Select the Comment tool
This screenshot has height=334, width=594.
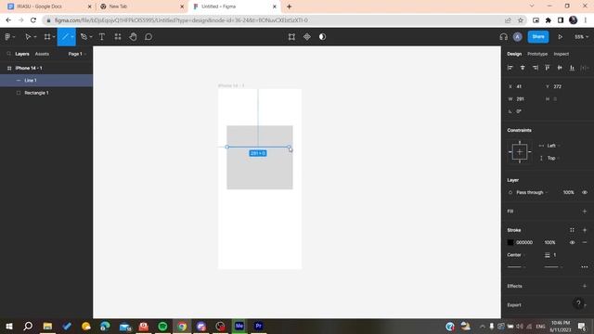click(x=148, y=37)
